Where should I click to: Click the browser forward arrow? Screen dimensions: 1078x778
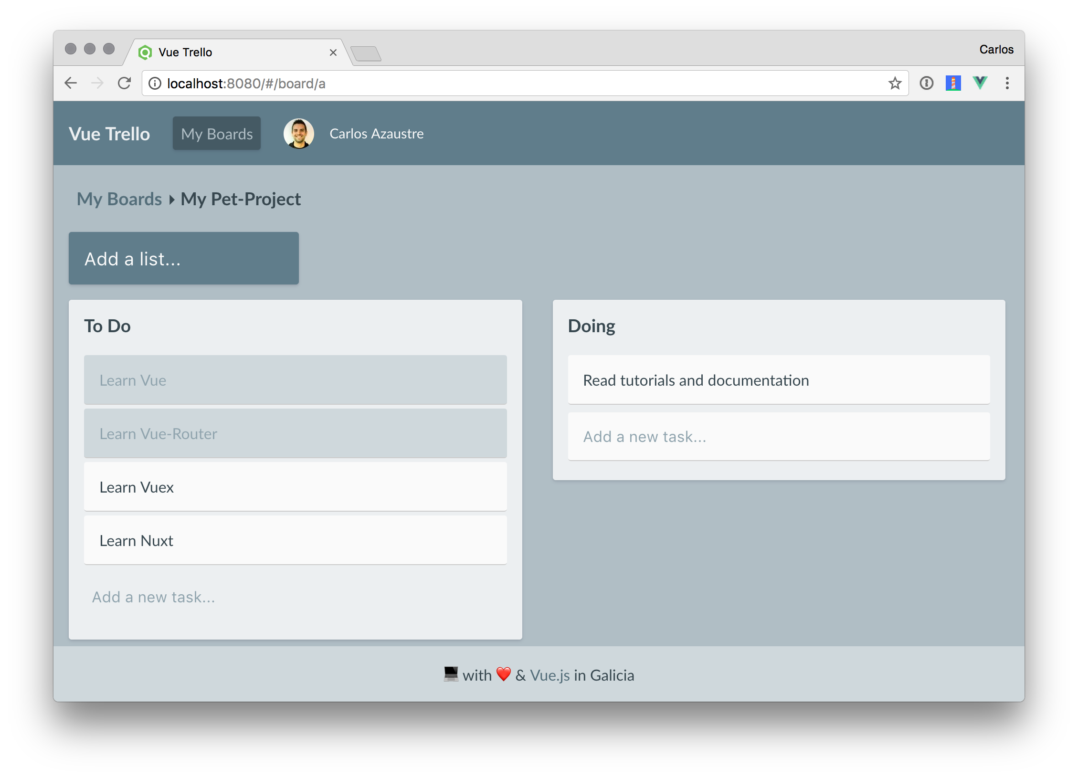click(97, 84)
